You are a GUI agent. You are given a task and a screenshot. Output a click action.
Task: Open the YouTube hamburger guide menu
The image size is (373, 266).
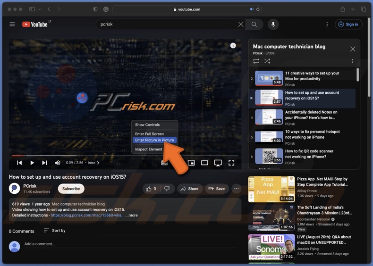[12, 24]
